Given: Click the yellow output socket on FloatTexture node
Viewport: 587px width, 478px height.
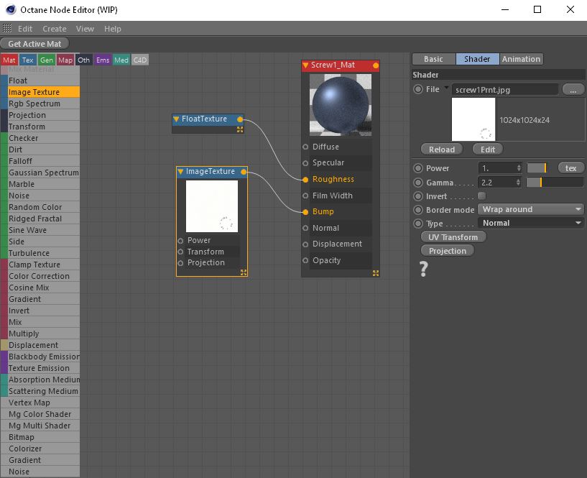Looking at the screenshot, I should 241,119.
